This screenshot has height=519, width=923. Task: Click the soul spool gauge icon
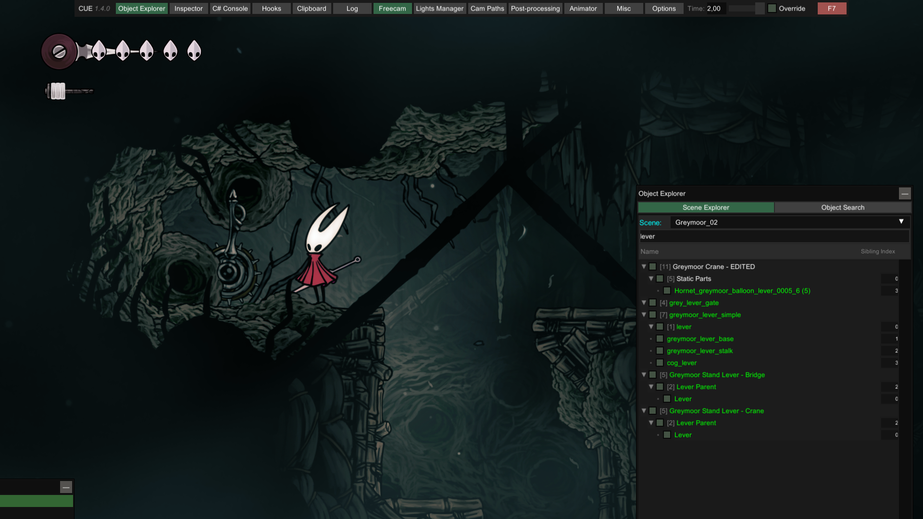pyautogui.click(x=59, y=51)
